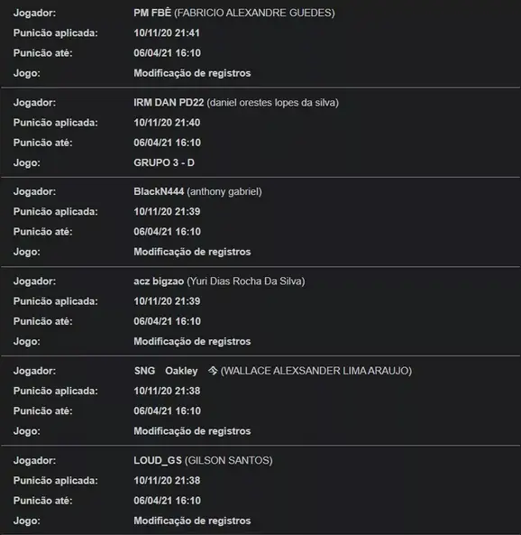The width and height of the screenshot is (521, 535).
Task: Click PM FBÊ's Modificação de registros text
Action: click(x=192, y=73)
